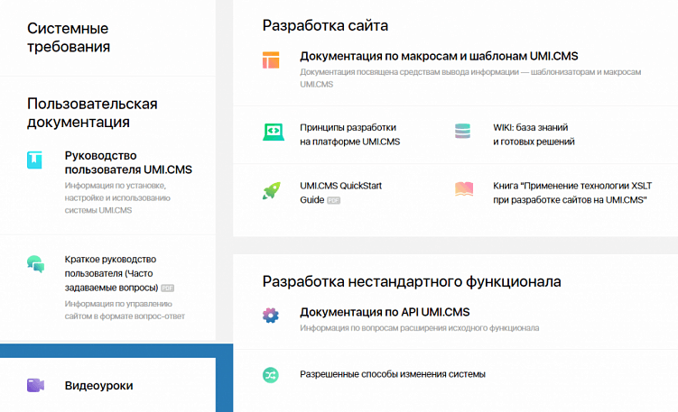
Task: Open the book 'Применение технологии XSLT' link
Action: point(572,193)
